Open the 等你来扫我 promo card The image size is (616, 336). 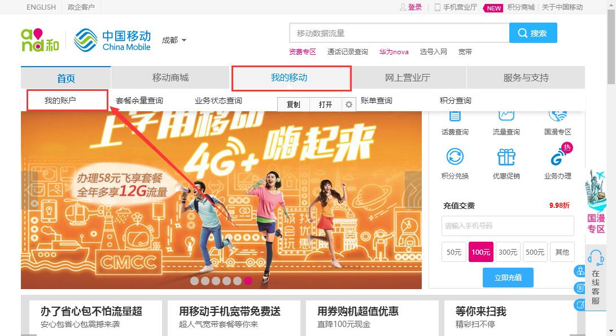[x=510, y=318]
